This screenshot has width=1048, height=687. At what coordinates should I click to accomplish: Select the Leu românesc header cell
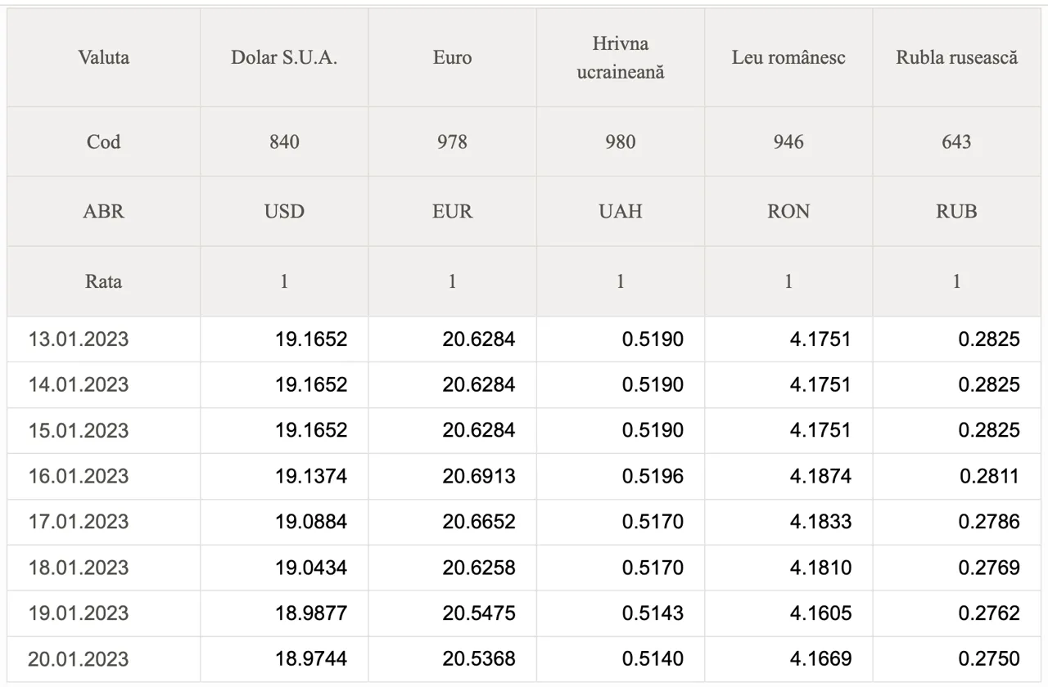[x=788, y=57]
